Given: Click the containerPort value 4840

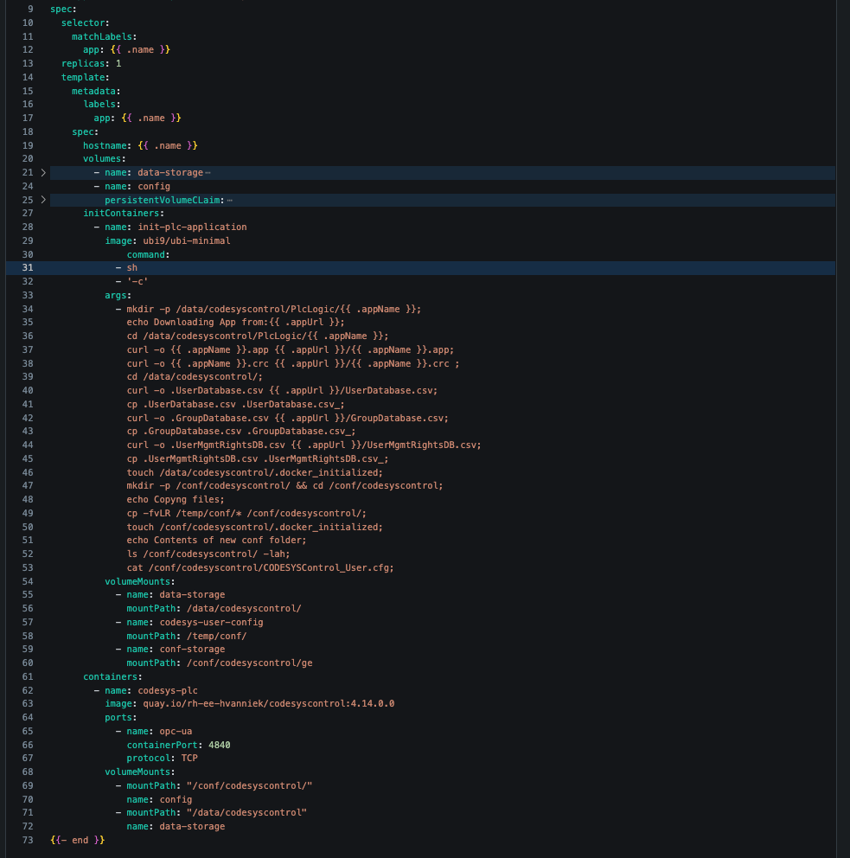Looking at the screenshot, I should (219, 745).
